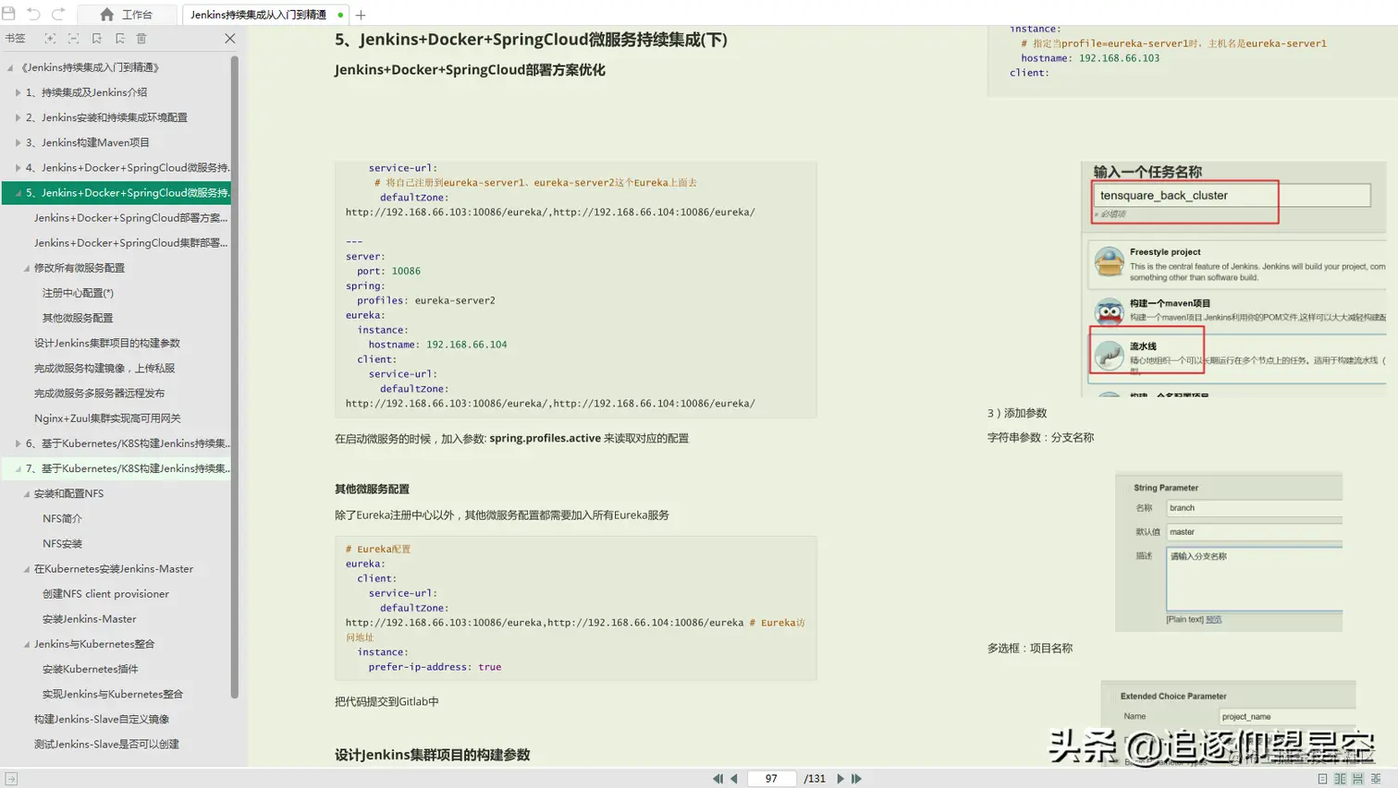This screenshot has height=788, width=1398.
Task: Click the save document icon
Action: tap(9, 14)
